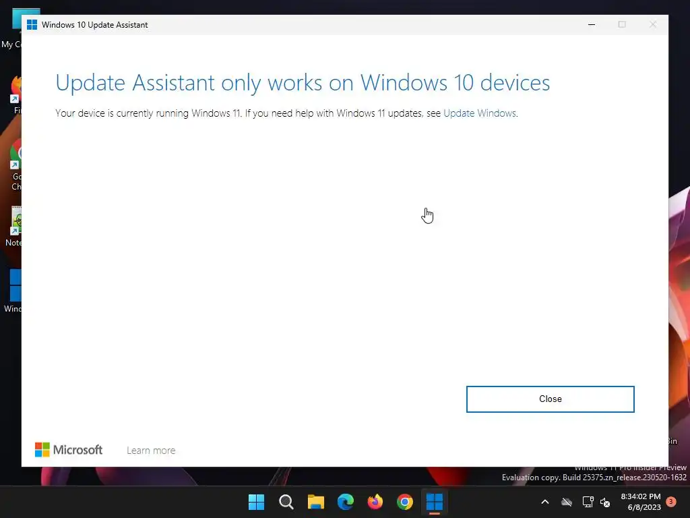Show hidden system tray icons
This screenshot has width=690, height=518.
[544, 502]
